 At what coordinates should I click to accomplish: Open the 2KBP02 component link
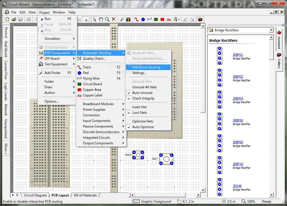pos(238,77)
